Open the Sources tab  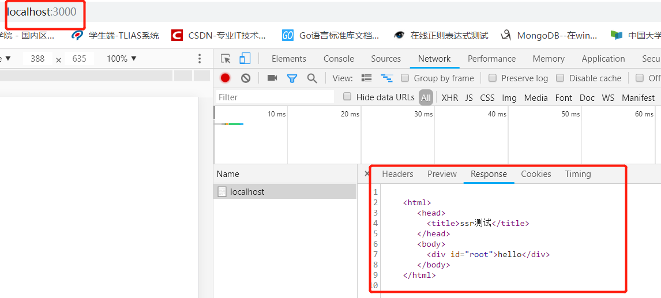pos(386,59)
